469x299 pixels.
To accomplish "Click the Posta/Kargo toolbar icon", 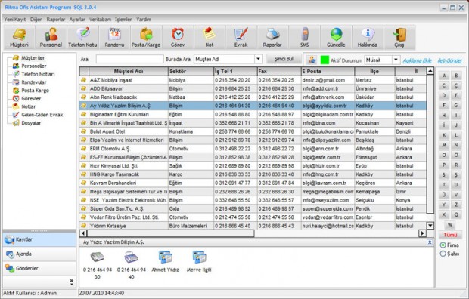I will [146, 37].
